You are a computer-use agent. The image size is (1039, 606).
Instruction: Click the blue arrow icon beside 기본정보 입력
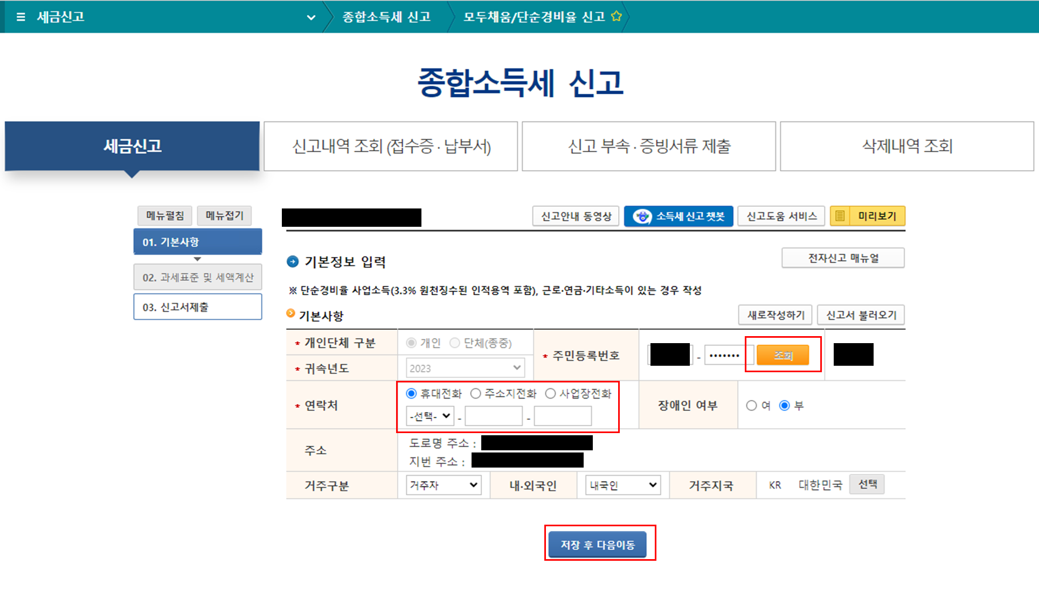293,262
